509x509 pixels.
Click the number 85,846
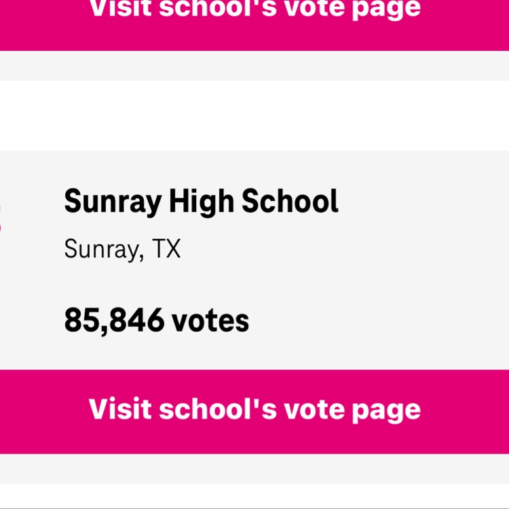pos(114,320)
